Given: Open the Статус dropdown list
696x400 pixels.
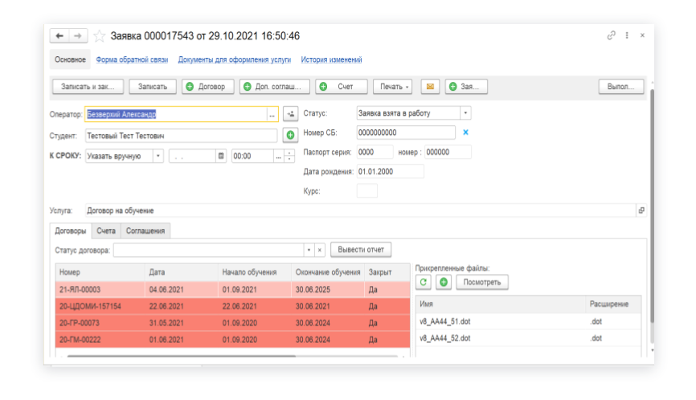Looking at the screenshot, I should (x=465, y=113).
